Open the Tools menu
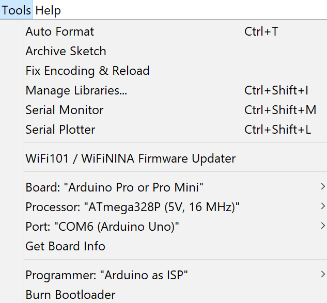 pyautogui.click(x=16, y=10)
